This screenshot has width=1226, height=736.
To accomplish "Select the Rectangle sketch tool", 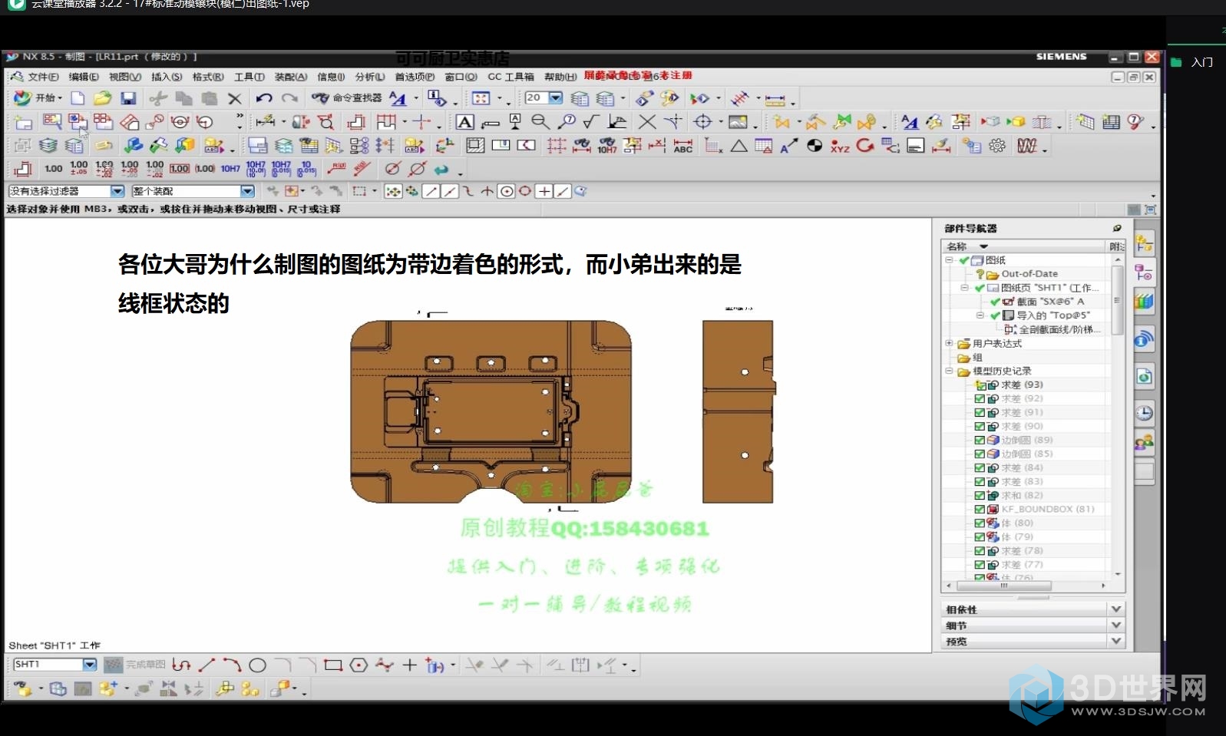I will tap(332, 665).
